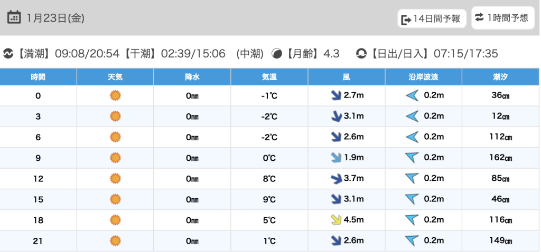Click the 162cm tide value at hour 9
The image size is (541, 252).
click(x=500, y=158)
